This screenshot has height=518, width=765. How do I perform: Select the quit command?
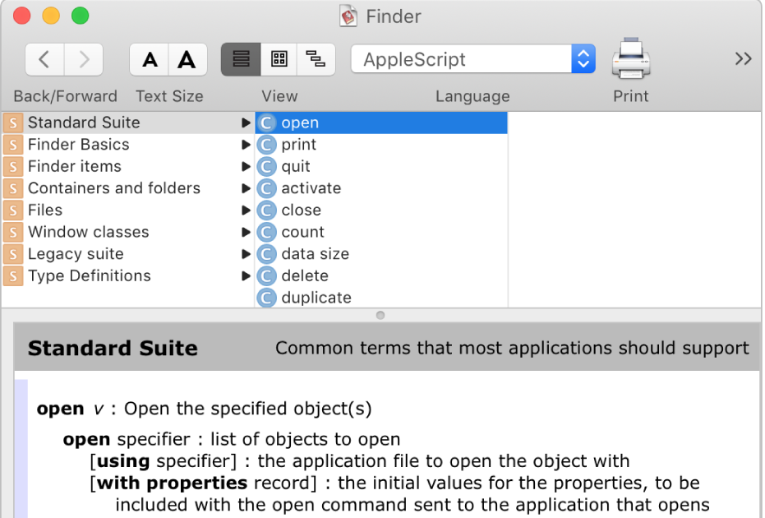[381, 166]
